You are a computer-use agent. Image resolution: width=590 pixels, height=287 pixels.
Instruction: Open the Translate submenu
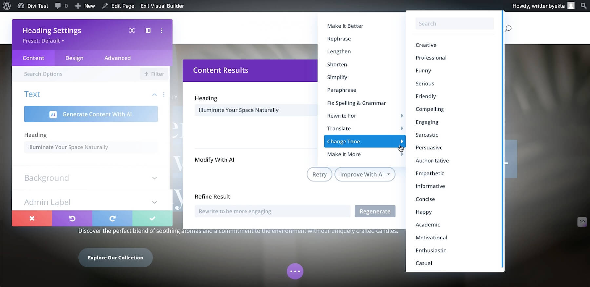(x=365, y=128)
